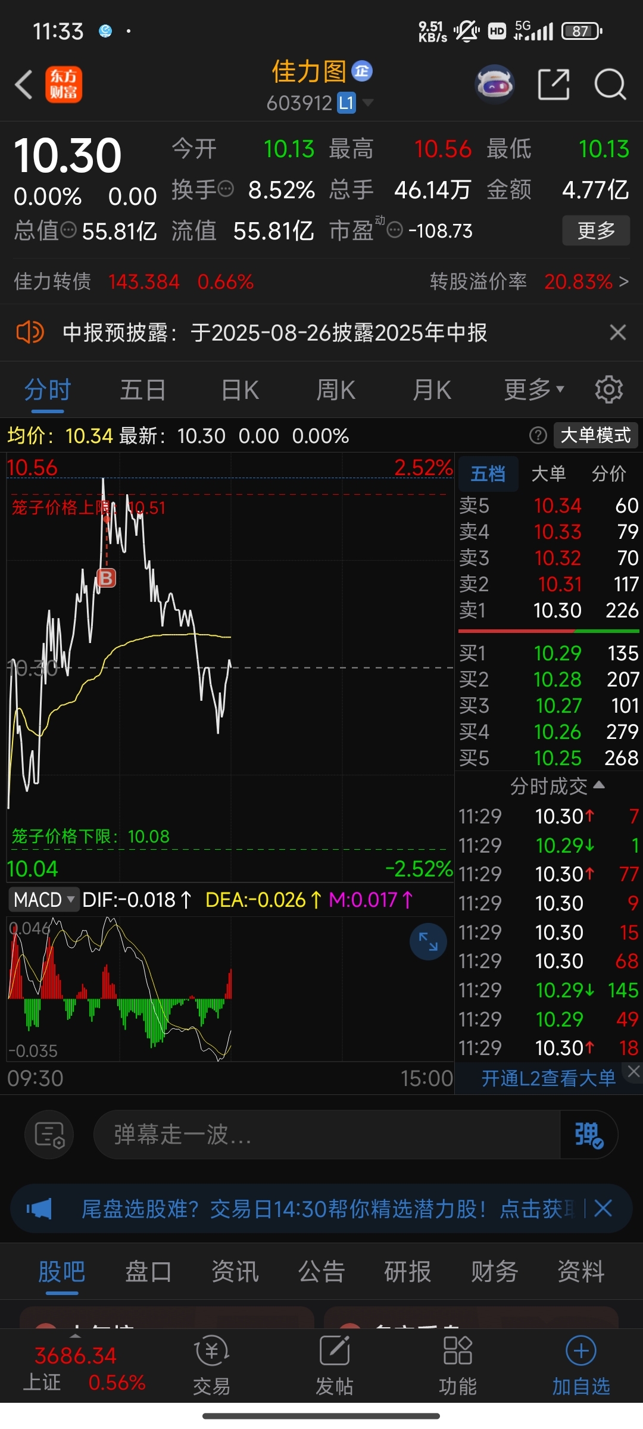This screenshot has width=643, height=1429.
Task: Select the 分时 chart tab
Action: (x=48, y=391)
